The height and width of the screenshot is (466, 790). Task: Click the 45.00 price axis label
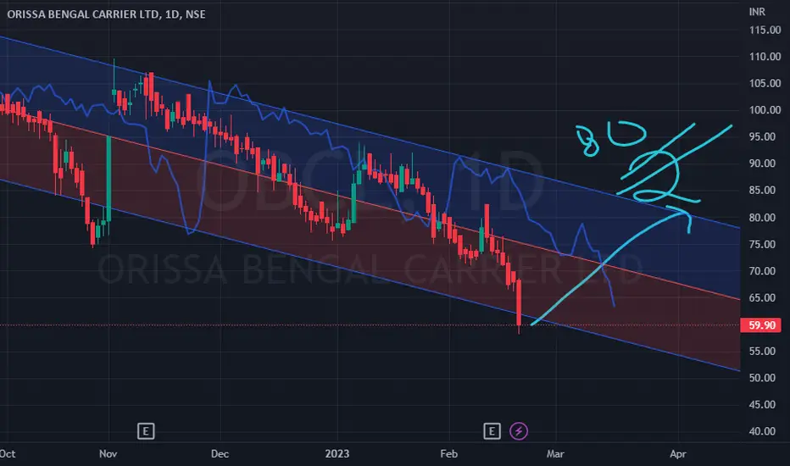pos(762,404)
